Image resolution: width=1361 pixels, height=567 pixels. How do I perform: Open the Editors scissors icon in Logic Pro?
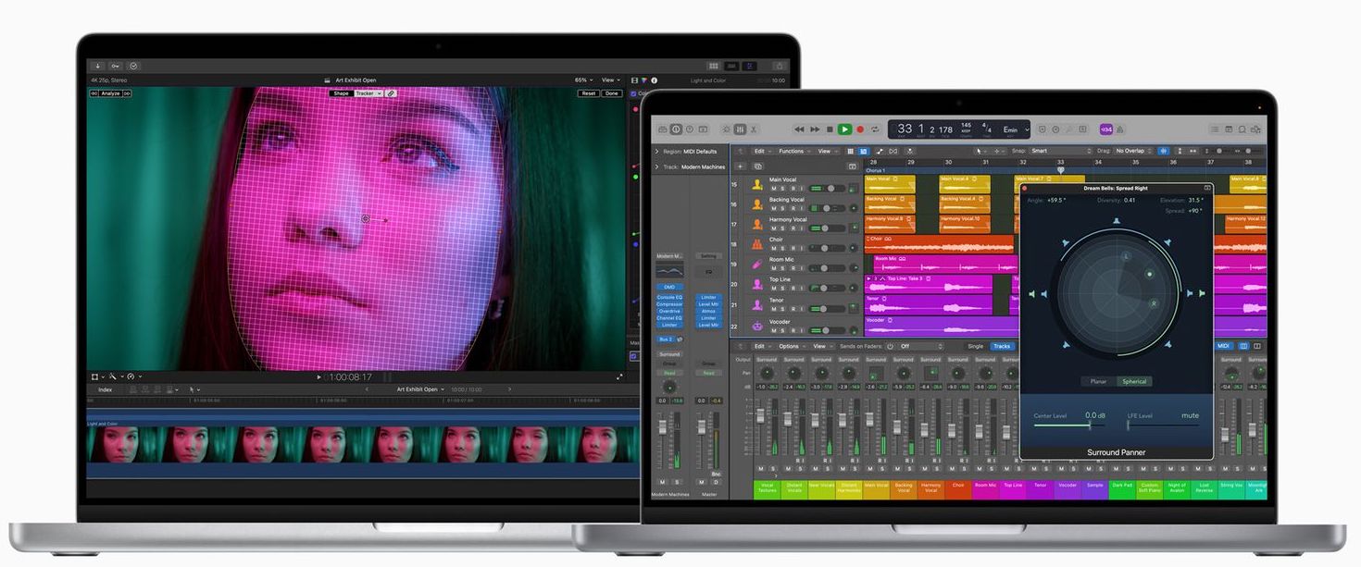click(754, 129)
